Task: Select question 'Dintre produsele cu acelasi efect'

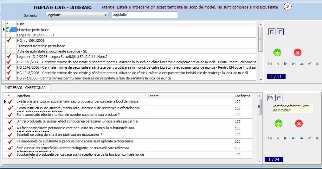Action: (x=81, y=122)
